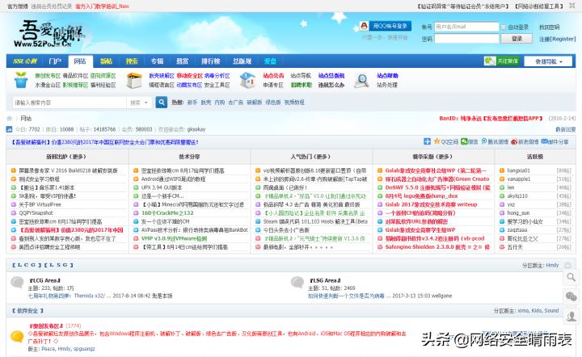Click the icon at top right corner
The height and width of the screenshot is (357, 582).
(x=572, y=6)
